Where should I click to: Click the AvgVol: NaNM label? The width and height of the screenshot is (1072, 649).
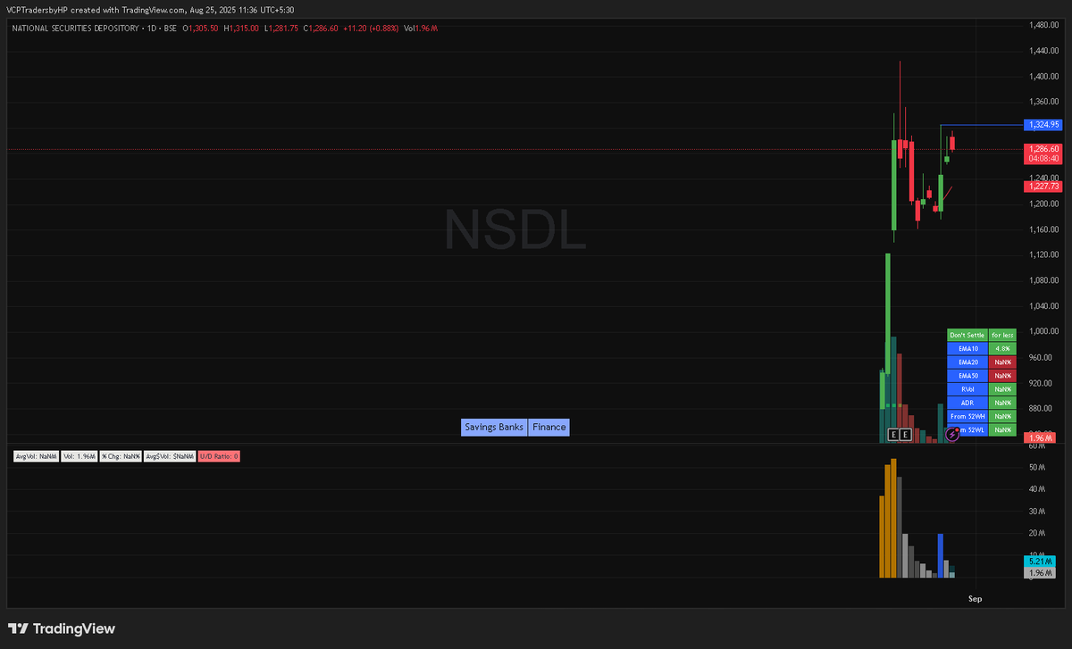[x=36, y=456]
